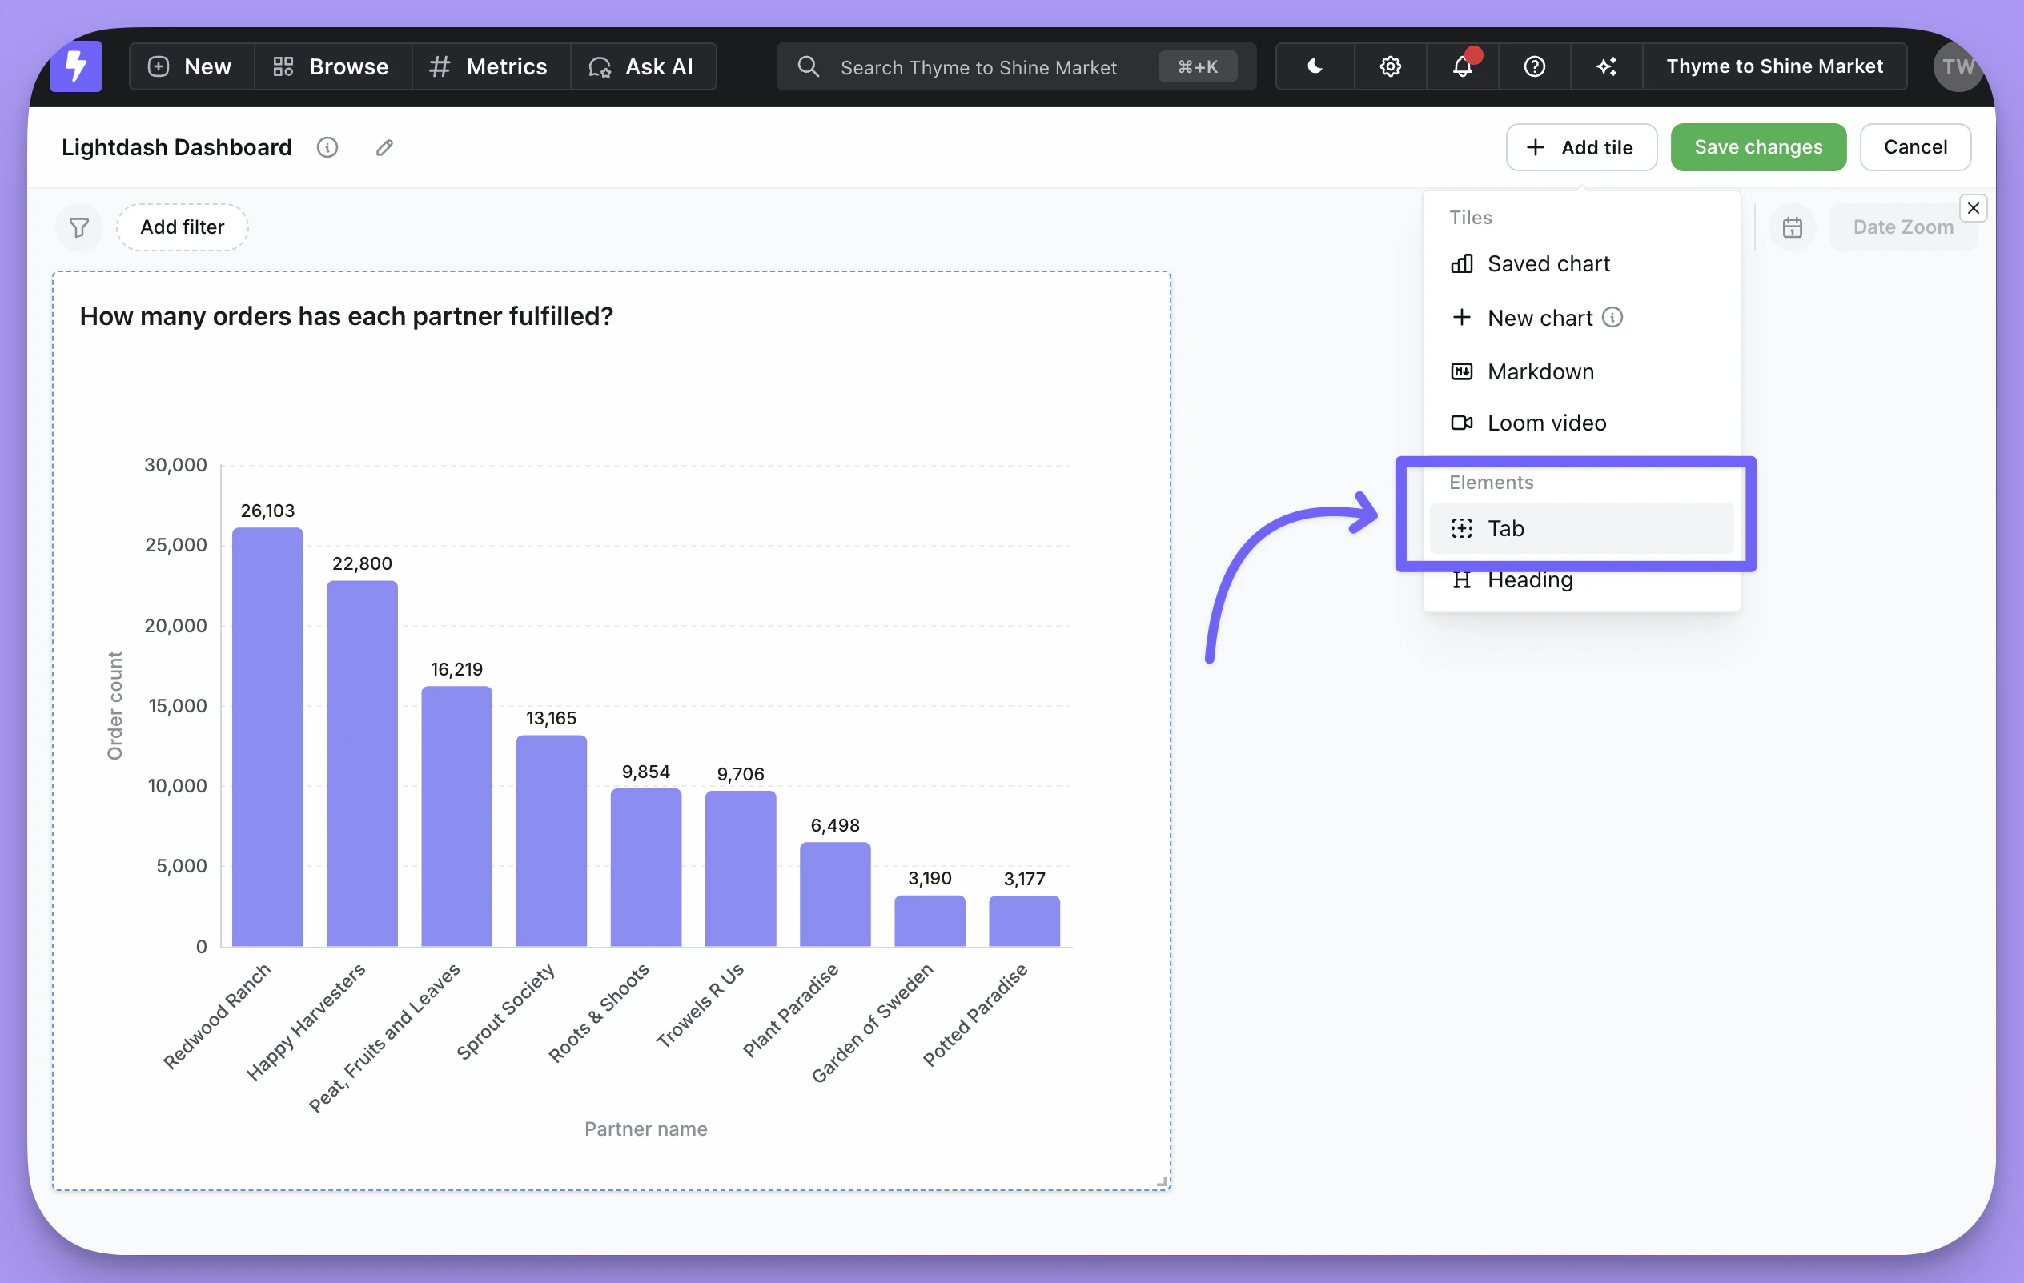Open notifications bell icon
The height and width of the screenshot is (1283, 2024).
[x=1462, y=66]
